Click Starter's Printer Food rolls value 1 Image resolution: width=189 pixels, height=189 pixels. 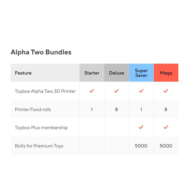coord(92,109)
